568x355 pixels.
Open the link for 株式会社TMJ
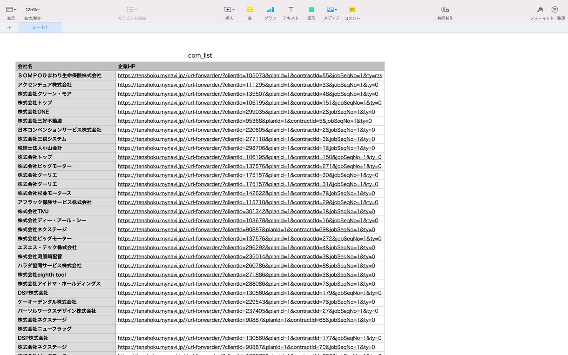coord(246,211)
